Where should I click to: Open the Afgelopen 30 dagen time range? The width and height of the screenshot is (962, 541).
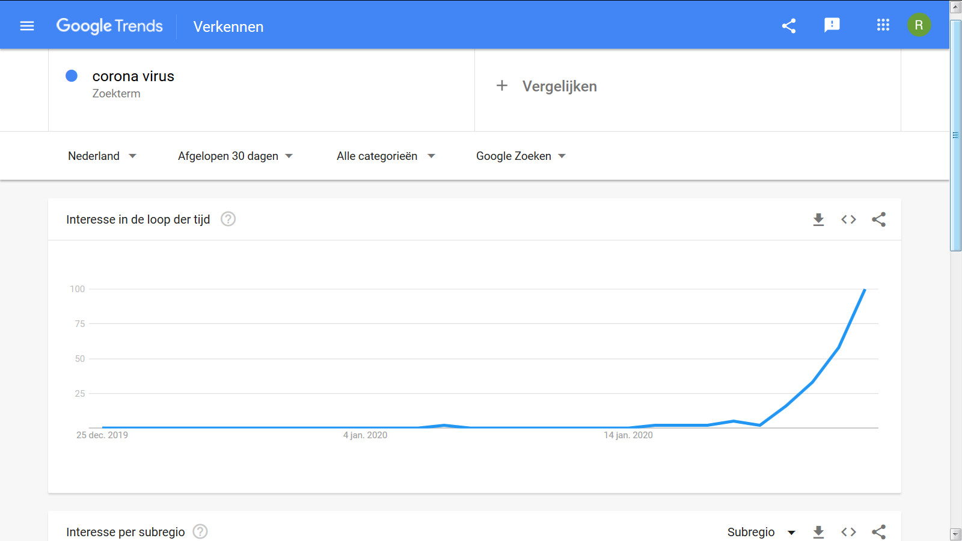(236, 156)
